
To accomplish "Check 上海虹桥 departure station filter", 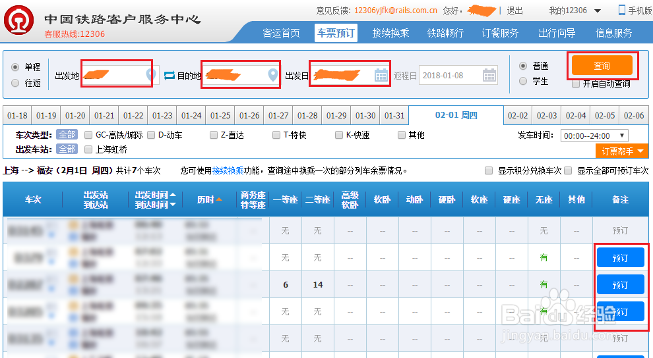I will 88,149.
